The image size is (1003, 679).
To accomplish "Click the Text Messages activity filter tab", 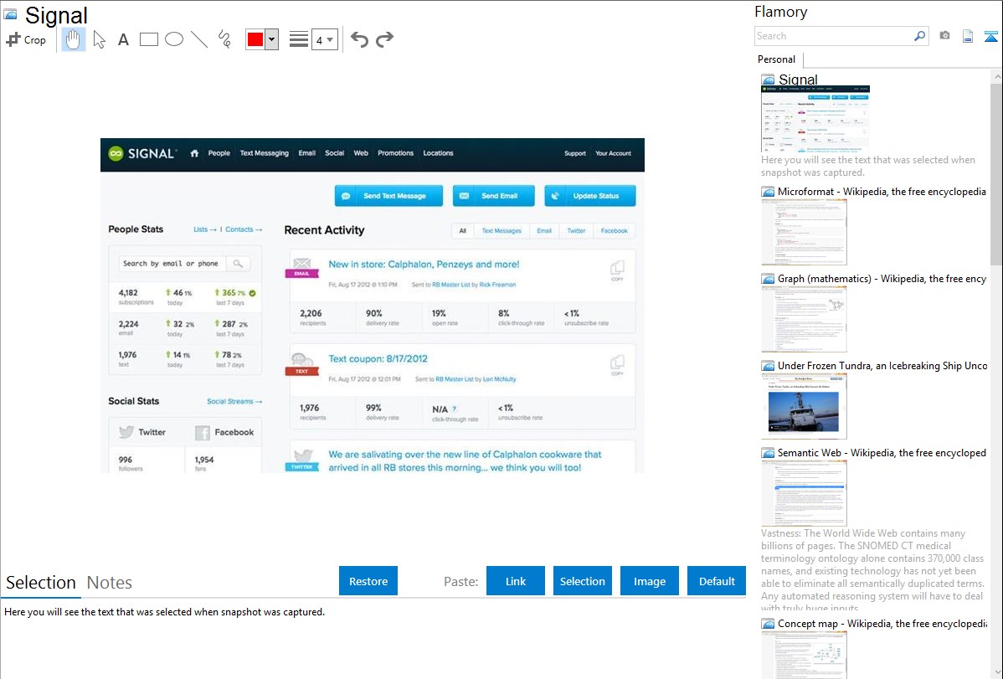I will pos(501,231).
